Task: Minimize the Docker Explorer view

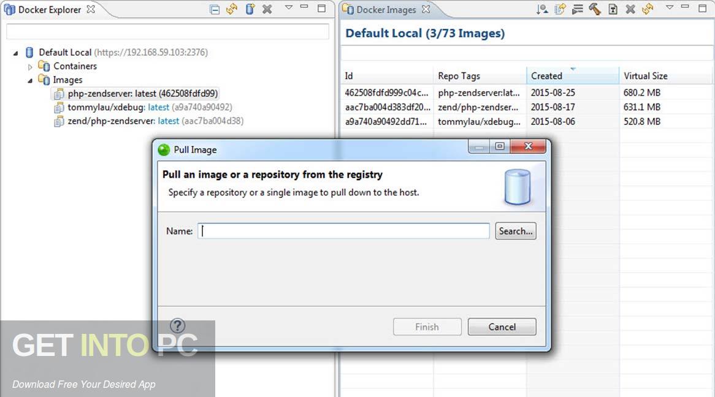Action: click(304, 6)
